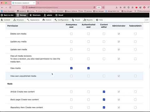
Task: Check View own unpublished media for Anonymous user
Action: [x=71, y=76]
